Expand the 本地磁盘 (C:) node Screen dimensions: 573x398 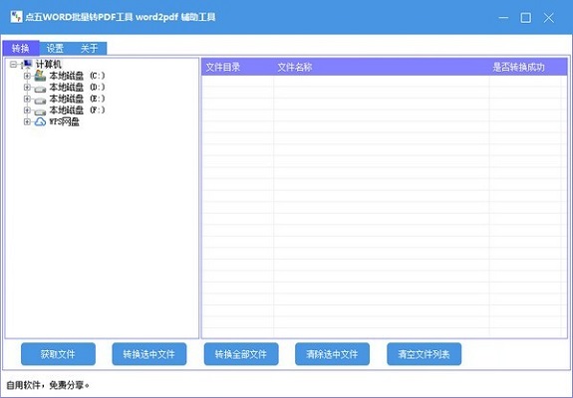(27, 76)
